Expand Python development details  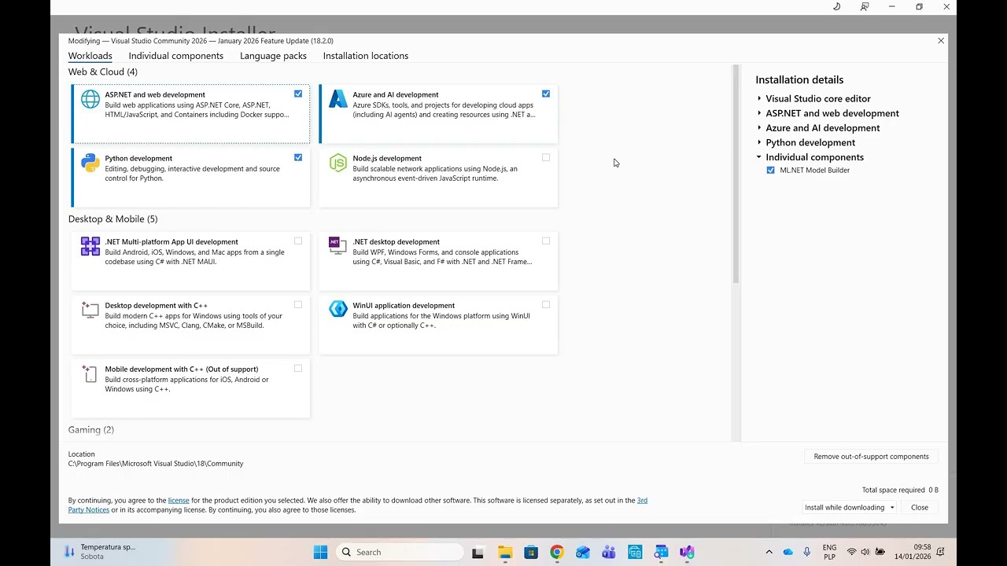[x=759, y=142]
